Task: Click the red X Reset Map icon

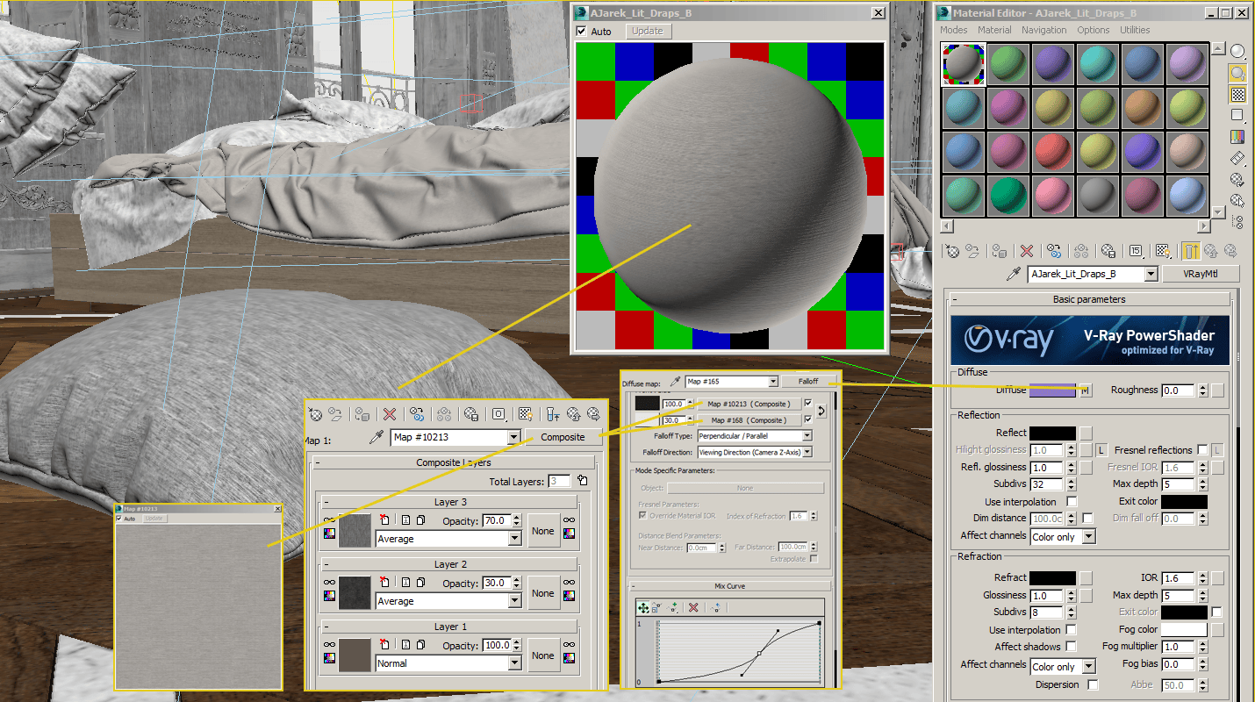Action: coord(1026,252)
